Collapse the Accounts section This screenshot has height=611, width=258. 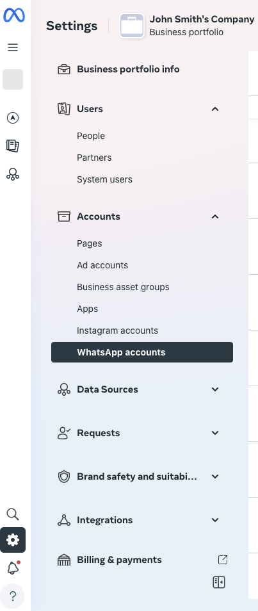215,216
